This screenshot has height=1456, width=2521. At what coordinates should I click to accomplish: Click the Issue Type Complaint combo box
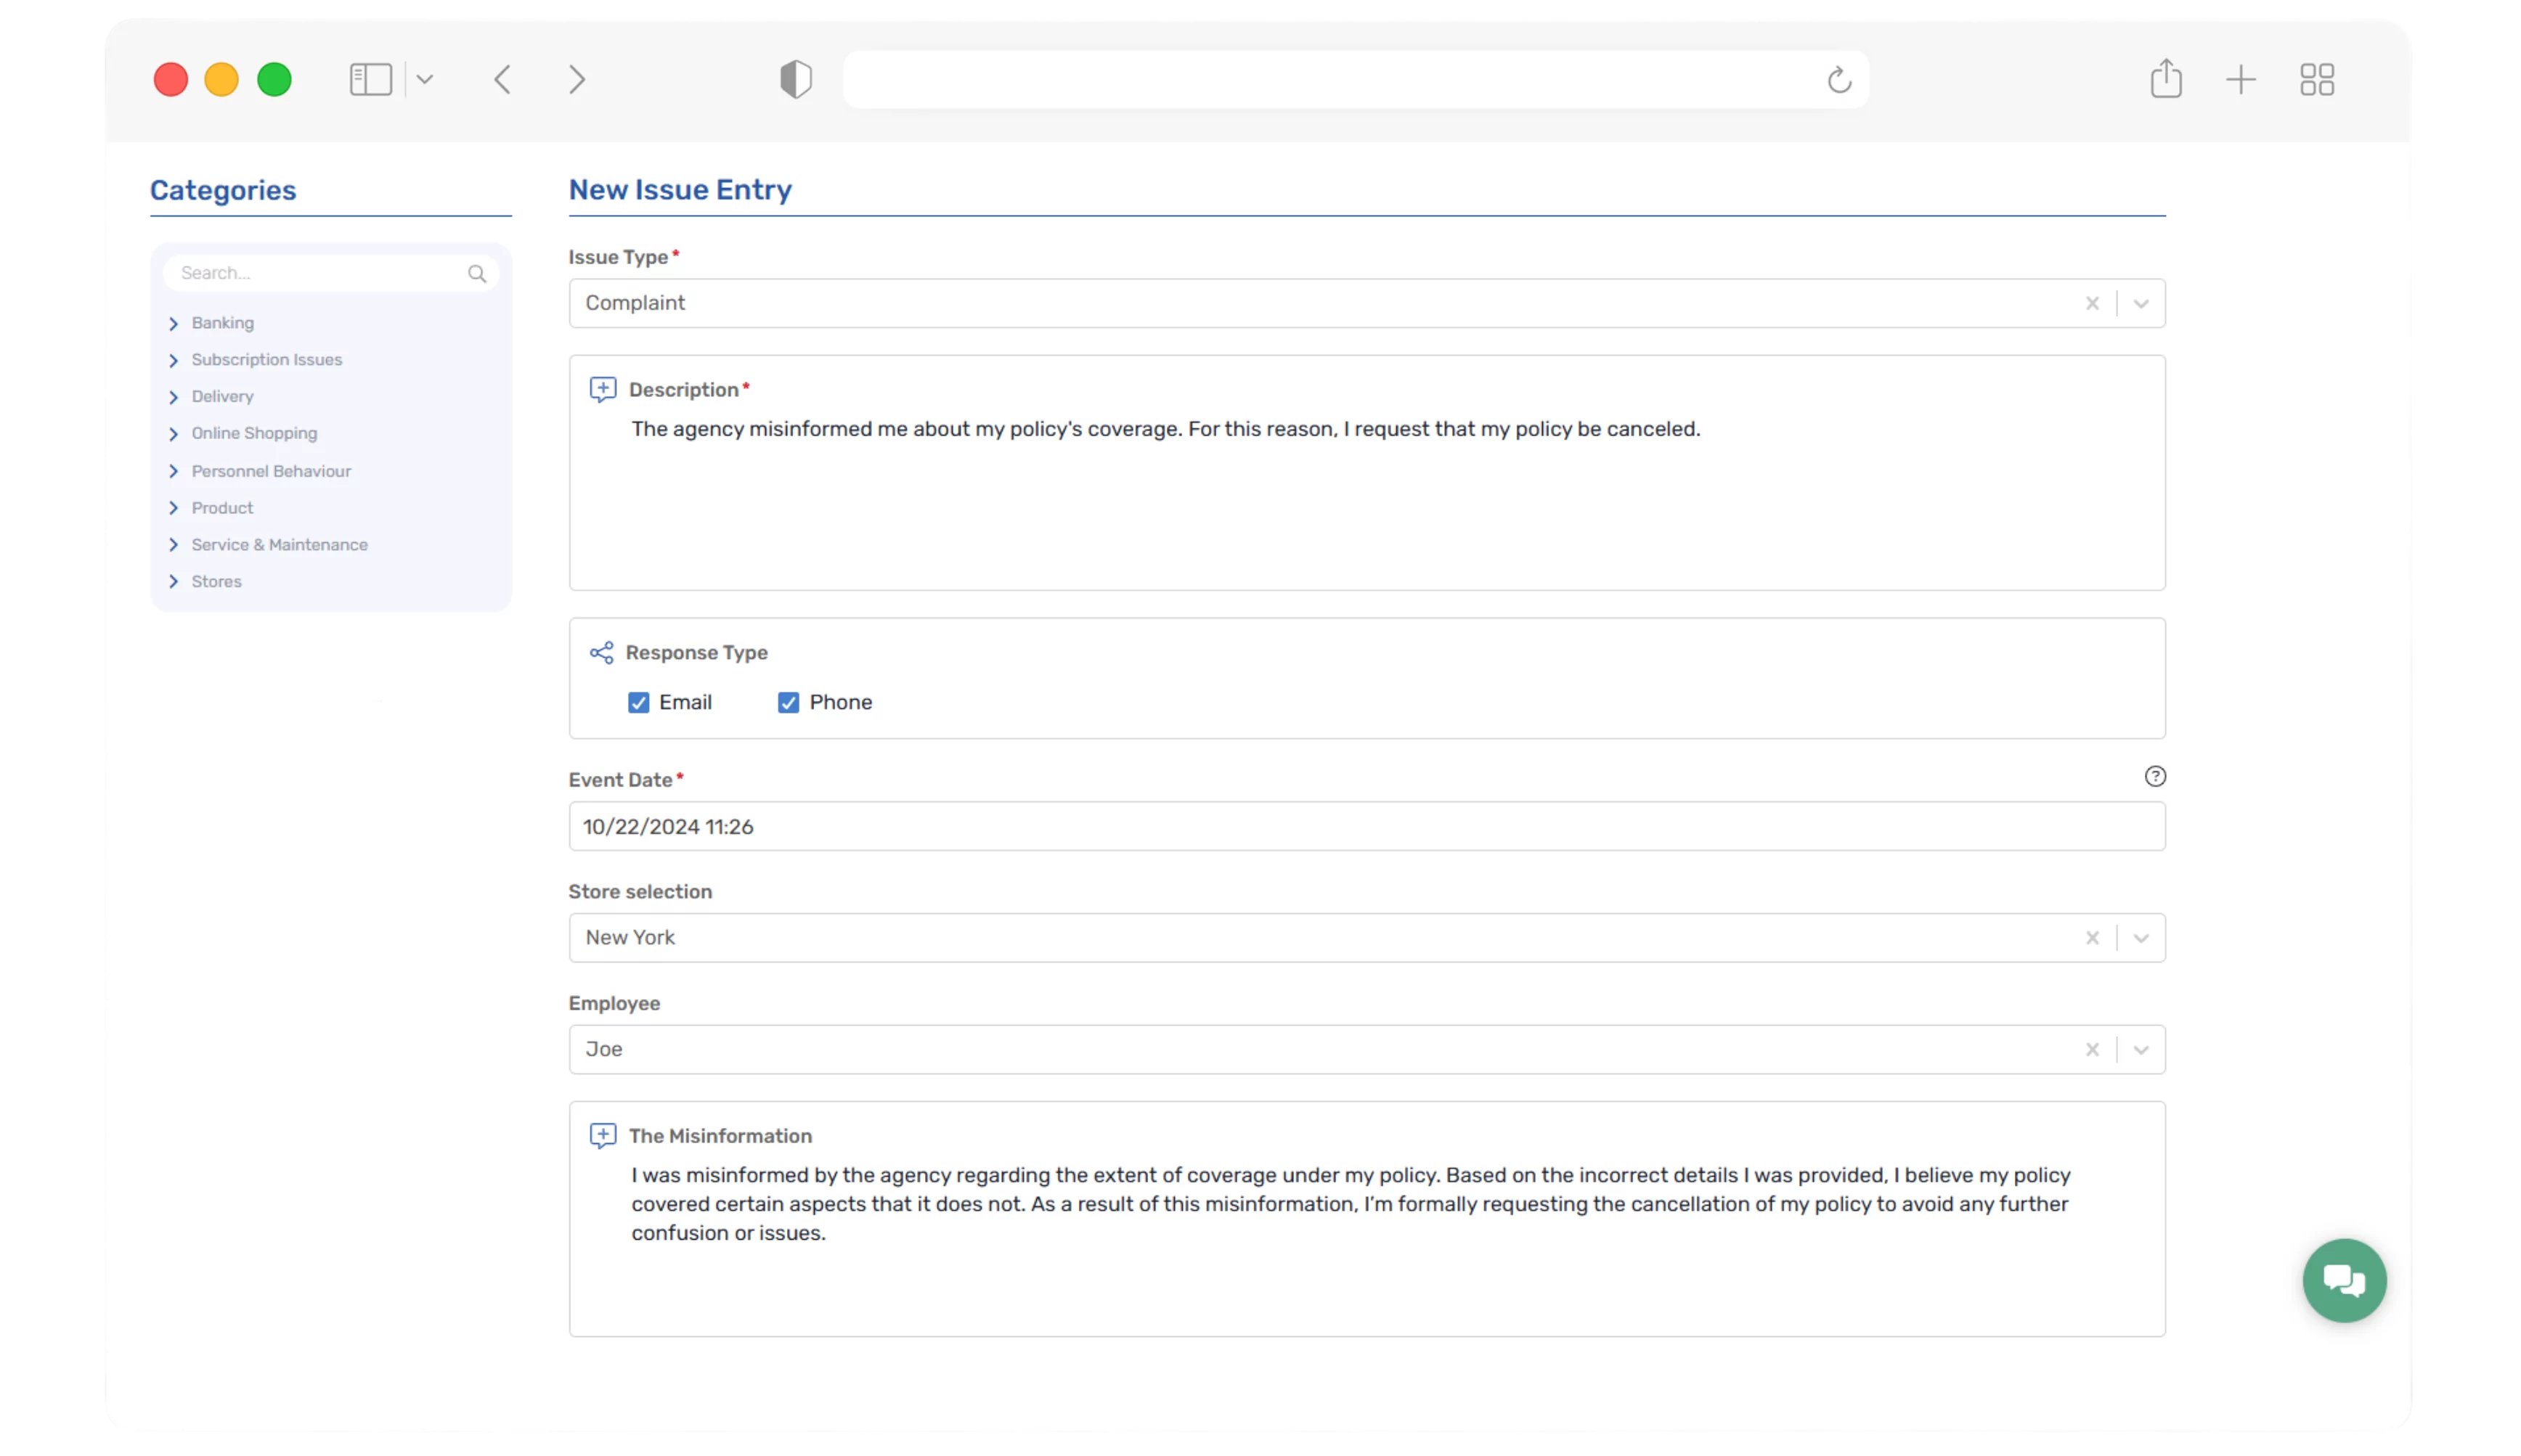1367,303
